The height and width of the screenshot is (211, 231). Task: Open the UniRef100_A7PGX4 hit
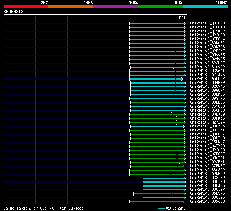click(x=207, y=39)
